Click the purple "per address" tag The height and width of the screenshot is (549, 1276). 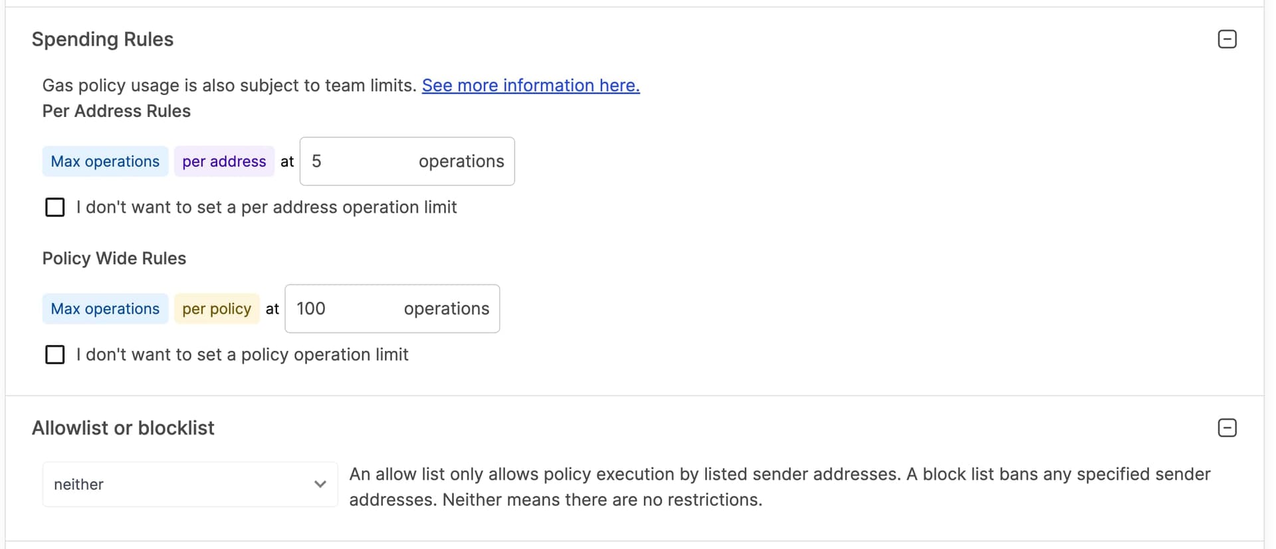pos(224,162)
